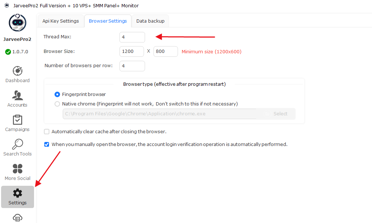This screenshot has width=372, height=223.
Task: Click the title bar app icon
Action: tap(7, 5)
